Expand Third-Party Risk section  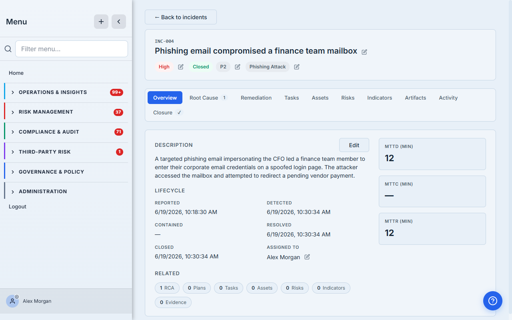point(66,152)
